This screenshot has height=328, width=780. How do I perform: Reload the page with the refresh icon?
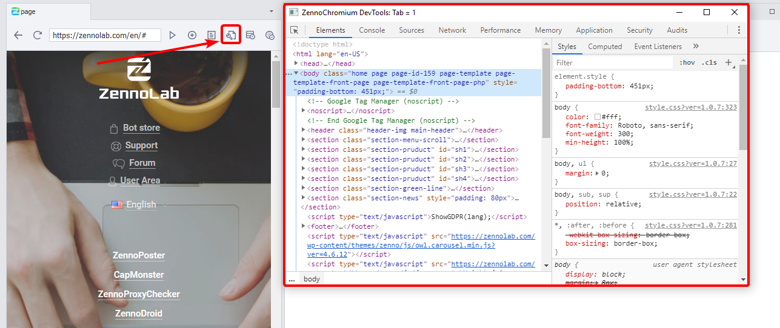pyautogui.click(x=37, y=35)
